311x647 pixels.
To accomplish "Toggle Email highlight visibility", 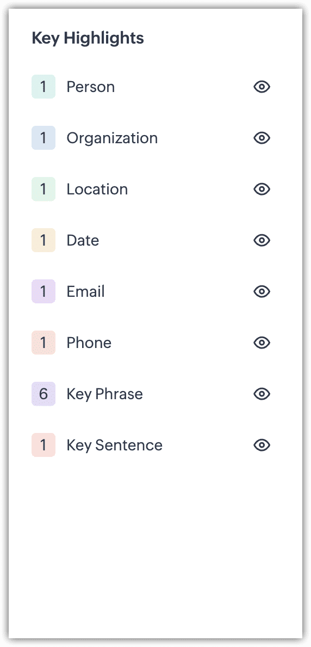I will pyautogui.click(x=262, y=291).
